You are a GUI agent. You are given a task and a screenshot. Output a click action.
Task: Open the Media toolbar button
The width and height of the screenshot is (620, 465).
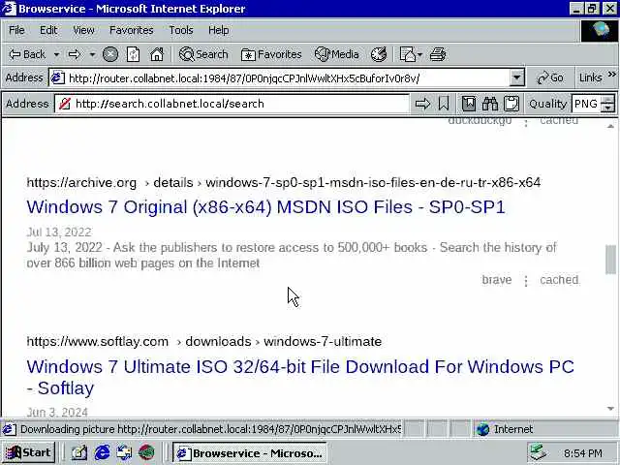pyautogui.click(x=336, y=54)
